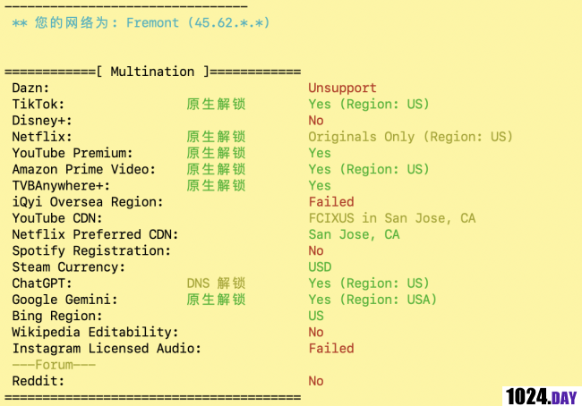Select YouTube CDN FCIXUS San Jose text
The image size is (582, 406).
click(391, 218)
